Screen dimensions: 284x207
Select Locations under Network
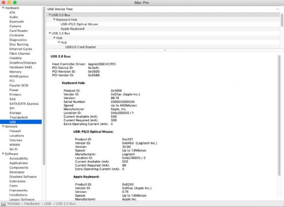pos(16,136)
